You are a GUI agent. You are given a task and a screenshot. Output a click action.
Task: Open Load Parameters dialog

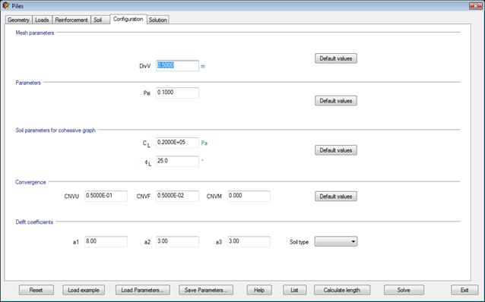pos(143,290)
